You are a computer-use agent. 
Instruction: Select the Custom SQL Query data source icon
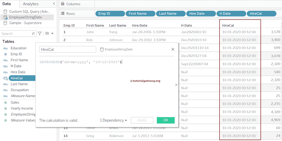click(x=6, y=11)
